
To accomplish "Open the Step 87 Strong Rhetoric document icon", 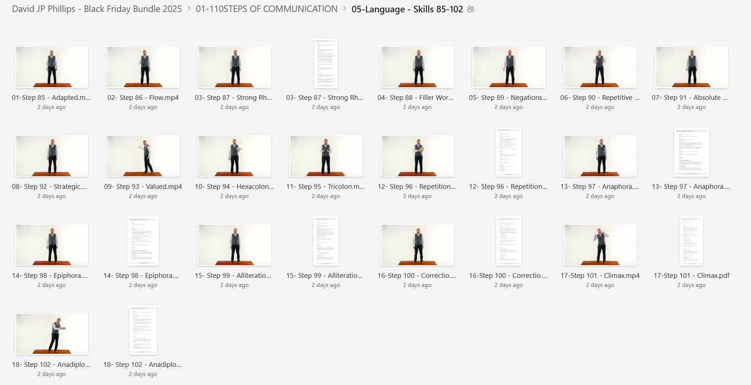I will (x=326, y=63).
